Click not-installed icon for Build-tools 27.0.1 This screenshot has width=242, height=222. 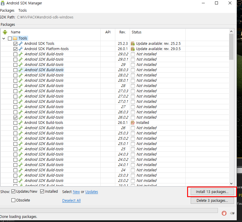133,102
